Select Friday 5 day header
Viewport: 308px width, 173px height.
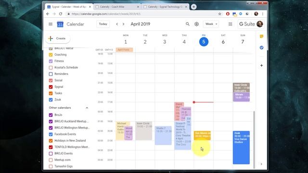pos(204,42)
